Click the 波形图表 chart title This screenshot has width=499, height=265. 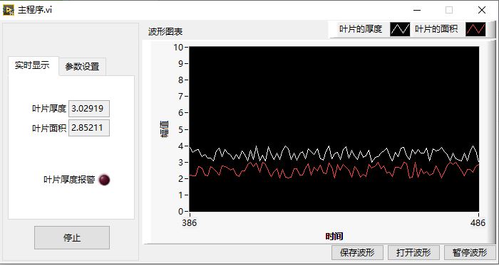(165, 31)
